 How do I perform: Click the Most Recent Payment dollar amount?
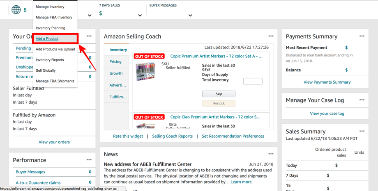click(x=346, y=48)
